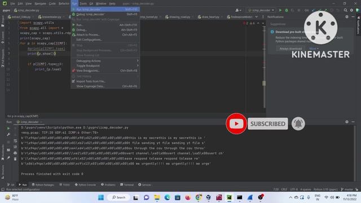Viewport: 361px width, 203px height.
Task: Open Windows Start menu
Action: pyautogui.click(x=101, y=197)
